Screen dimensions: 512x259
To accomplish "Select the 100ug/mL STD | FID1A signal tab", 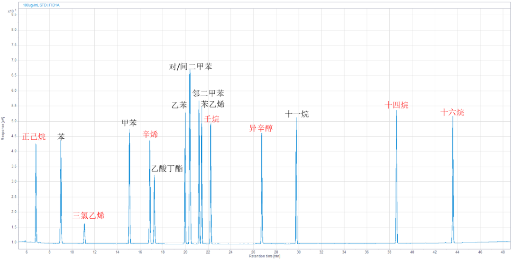I will coord(42,5).
